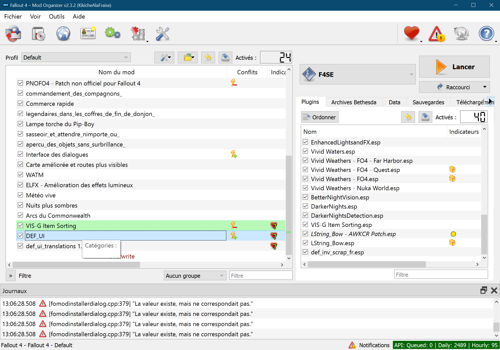This screenshot has height=350, width=500.
Task: Click heart flag icon on DEF_UI row
Action: (274, 236)
